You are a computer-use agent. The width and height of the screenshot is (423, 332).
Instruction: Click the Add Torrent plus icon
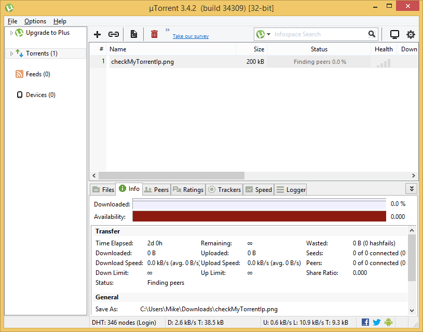97,34
